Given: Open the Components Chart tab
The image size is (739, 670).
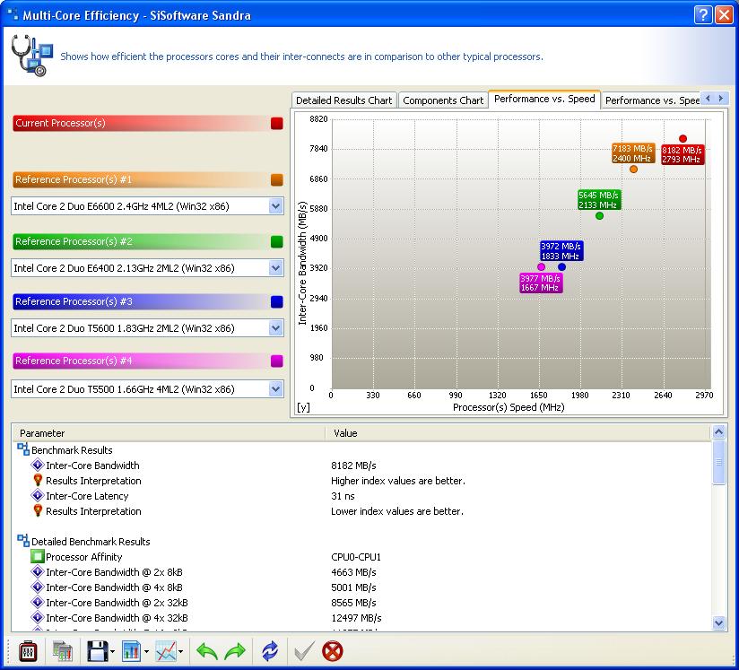Looking at the screenshot, I should (x=443, y=100).
